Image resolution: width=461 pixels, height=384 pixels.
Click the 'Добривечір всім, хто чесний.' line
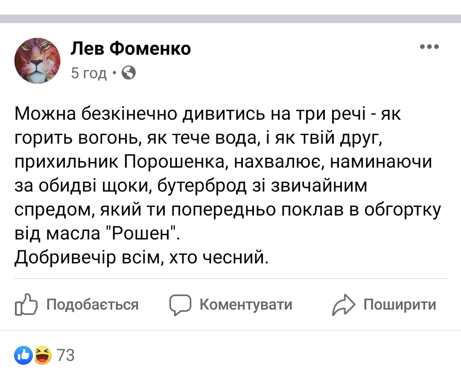[141, 258]
